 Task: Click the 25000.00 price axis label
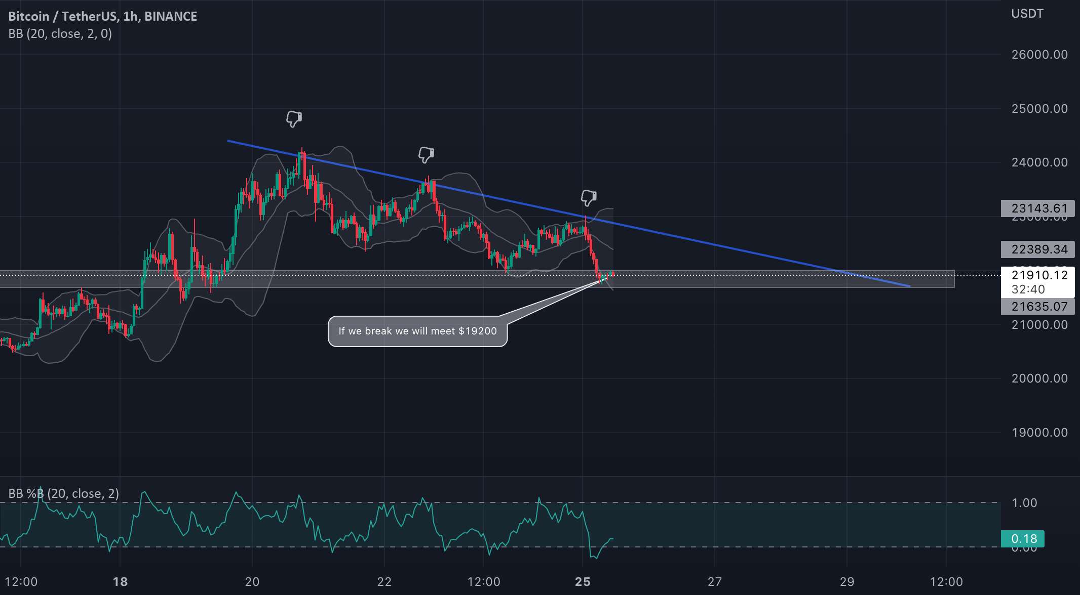(x=1039, y=109)
